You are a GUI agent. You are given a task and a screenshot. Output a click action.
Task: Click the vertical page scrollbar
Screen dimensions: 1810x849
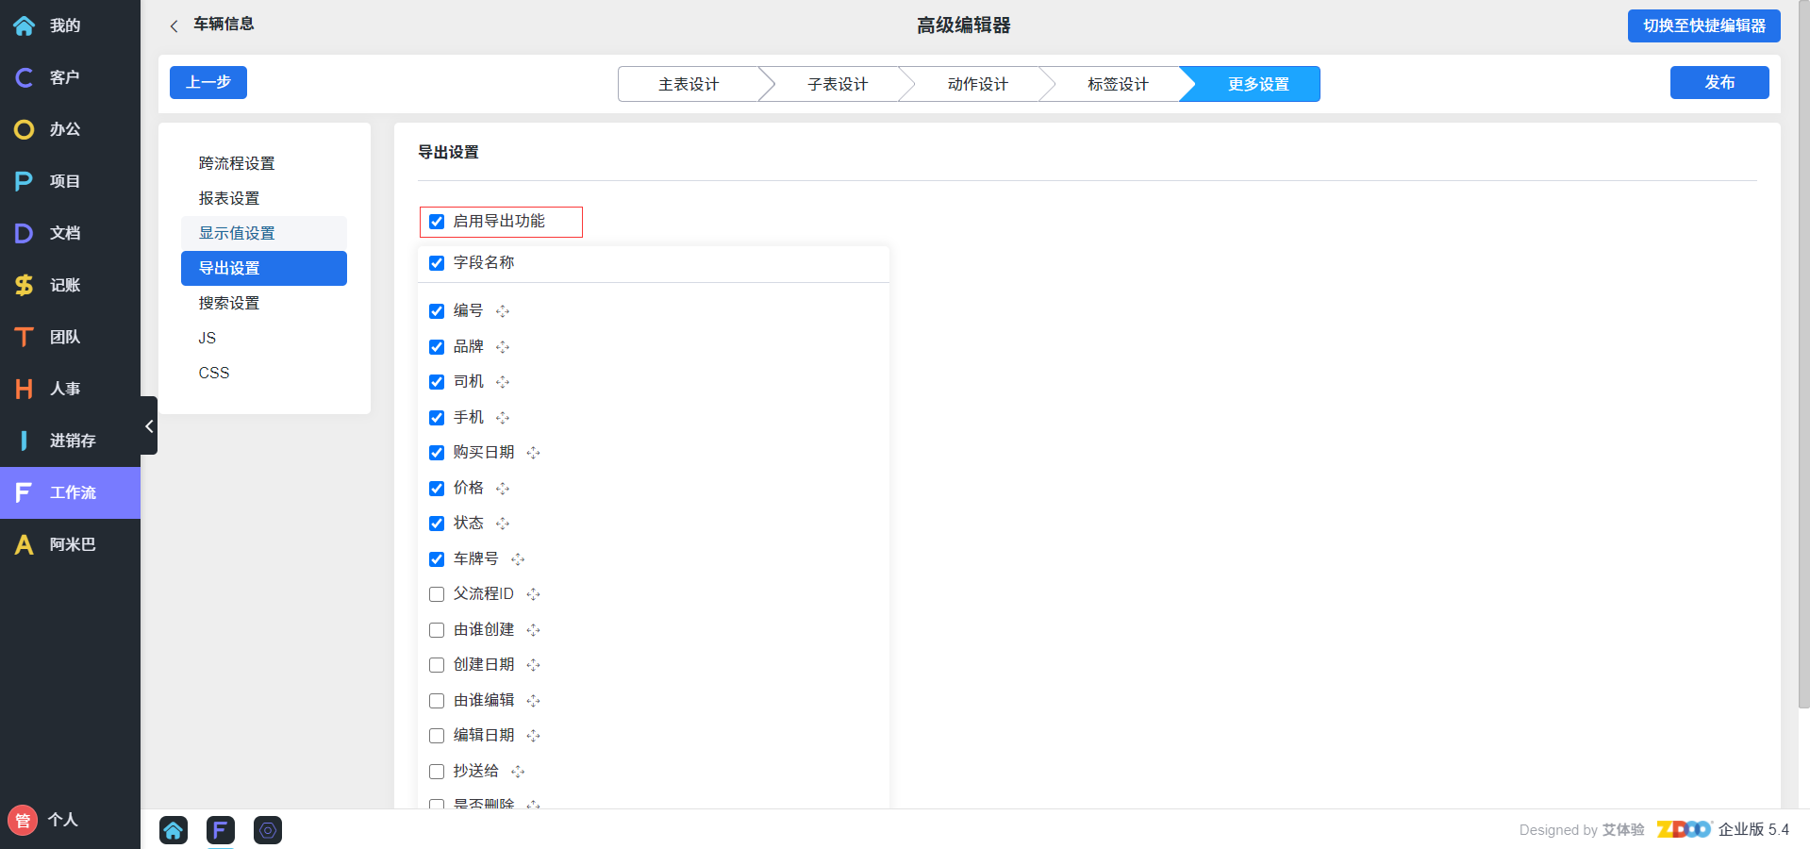pyautogui.click(x=1803, y=377)
